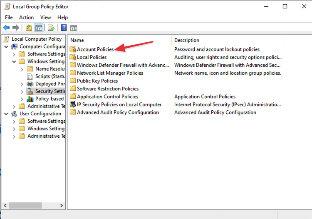The image size is (312, 219).
Task: Click the Up one level folder icon
Action: pyautogui.click(x=28, y=28)
